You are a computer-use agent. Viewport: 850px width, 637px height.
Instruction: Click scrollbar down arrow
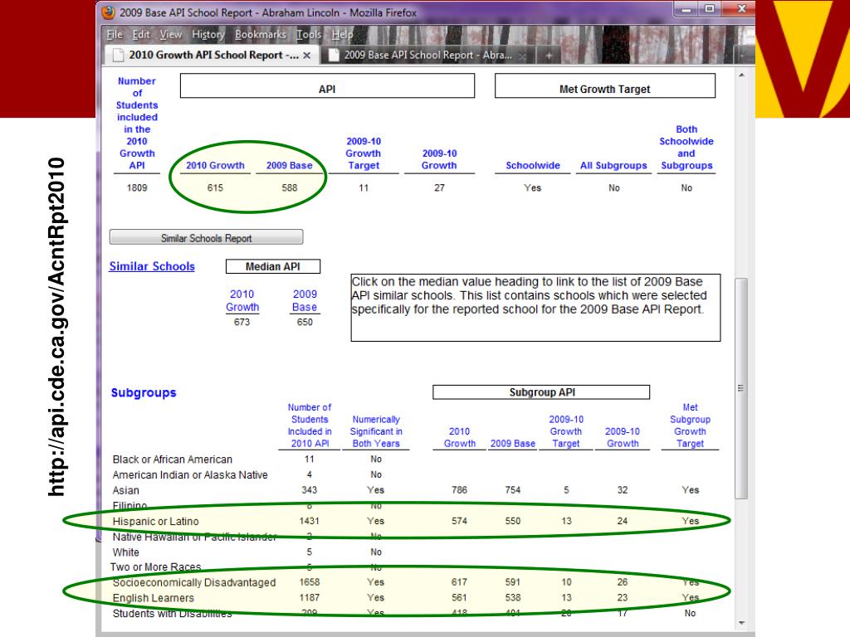coord(741,623)
